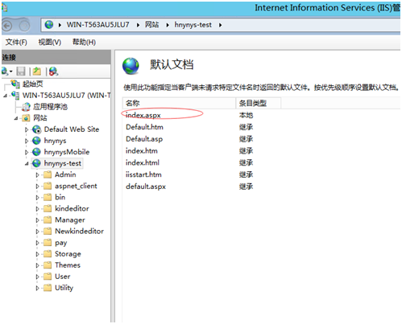Select the Newkindeditor folder label
The width and height of the screenshot is (402, 324).
tap(79, 232)
